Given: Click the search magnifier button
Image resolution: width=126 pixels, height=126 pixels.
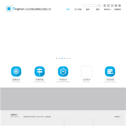Looking at the screenshot, I should click(99, 6).
